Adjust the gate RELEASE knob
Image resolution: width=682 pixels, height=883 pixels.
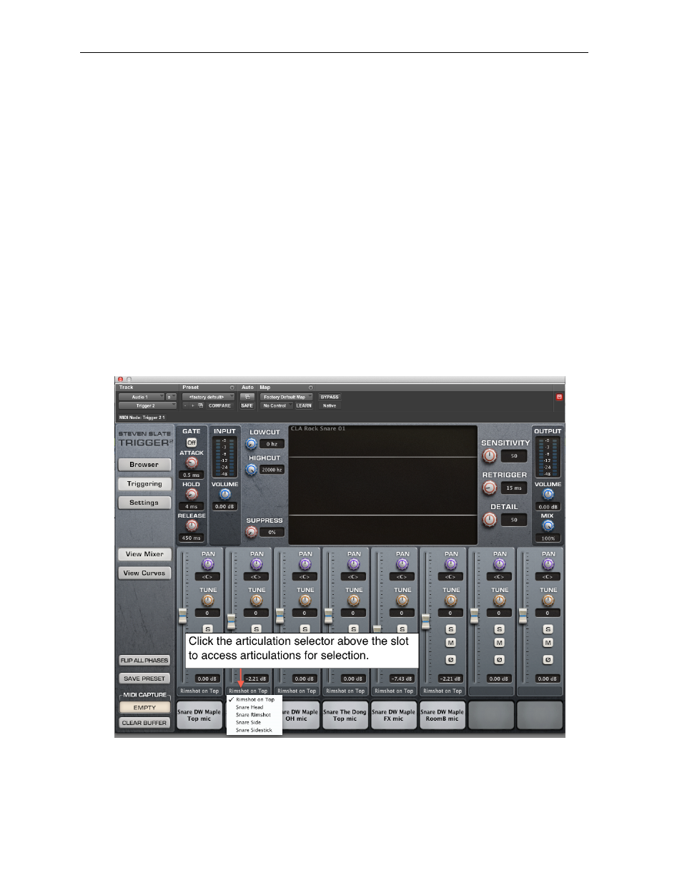tap(192, 526)
